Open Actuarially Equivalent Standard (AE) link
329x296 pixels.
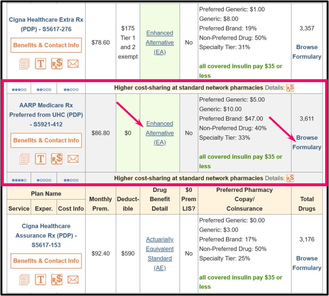point(160,254)
